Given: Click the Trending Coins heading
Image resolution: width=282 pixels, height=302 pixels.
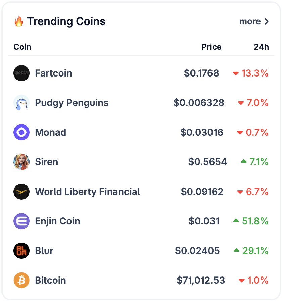Looking at the screenshot, I should [x=66, y=21].
